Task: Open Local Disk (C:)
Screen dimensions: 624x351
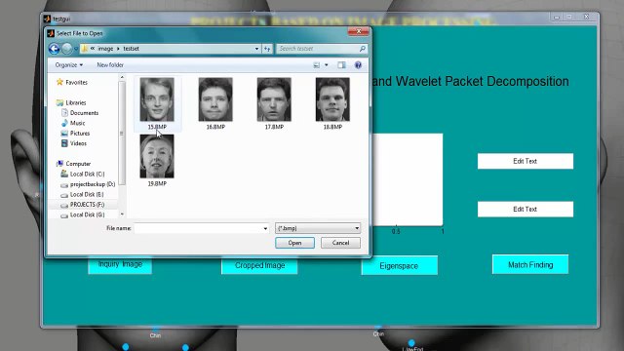Action: [87, 174]
